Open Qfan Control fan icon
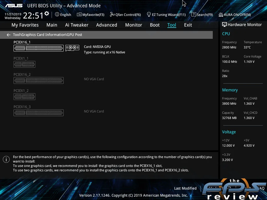The image size is (267, 200). [x=112, y=15]
